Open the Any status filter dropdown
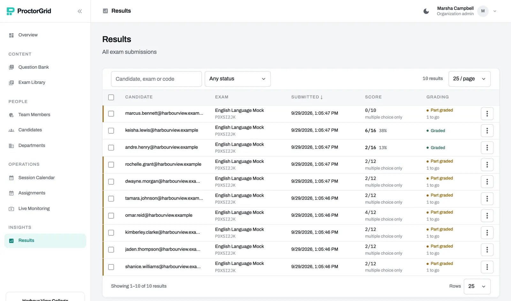This screenshot has width=511, height=301. click(238, 79)
